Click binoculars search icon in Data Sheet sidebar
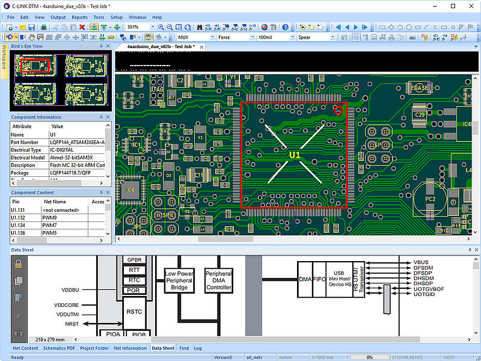 (x=19, y=332)
